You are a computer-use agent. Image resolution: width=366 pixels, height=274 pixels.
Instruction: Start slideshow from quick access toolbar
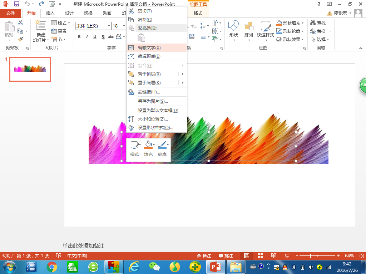click(x=52, y=4)
